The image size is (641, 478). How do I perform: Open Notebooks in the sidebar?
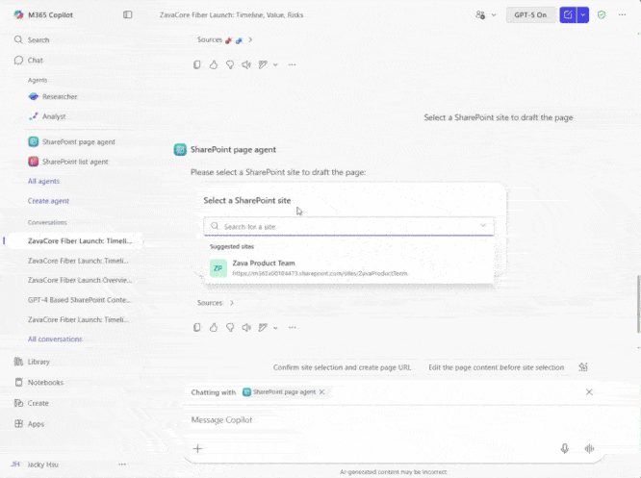[38, 383]
